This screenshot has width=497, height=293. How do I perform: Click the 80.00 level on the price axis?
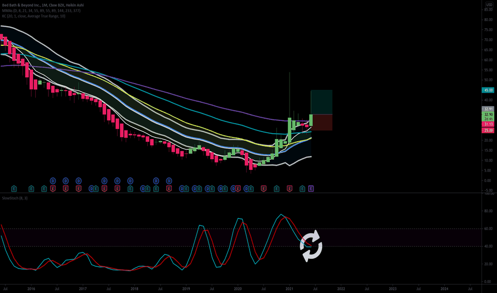coord(488,20)
